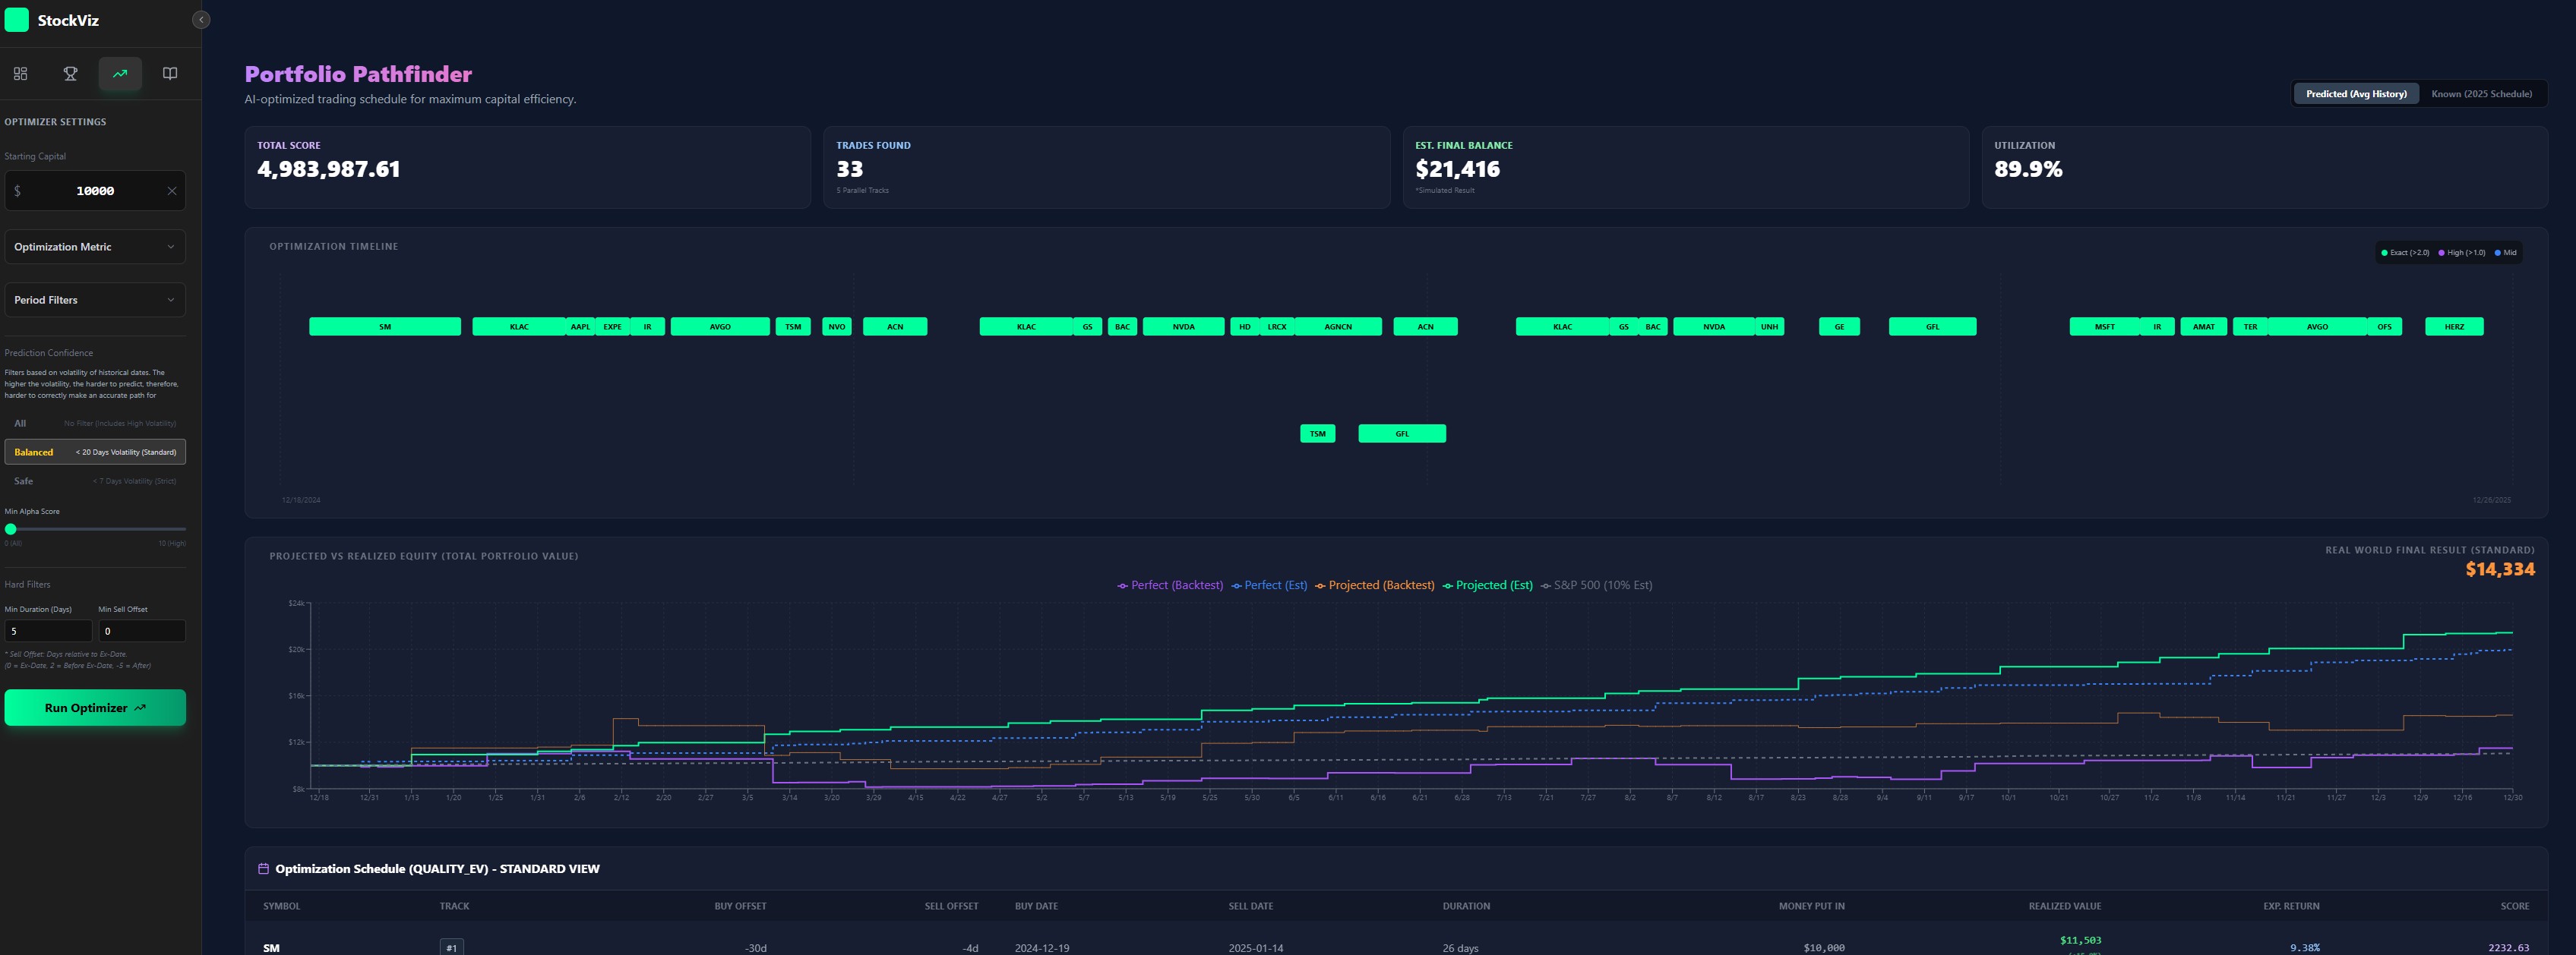Collapse the sidebar with arrow button
The height and width of the screenshot is (955, 2576).
coord(201,20)
